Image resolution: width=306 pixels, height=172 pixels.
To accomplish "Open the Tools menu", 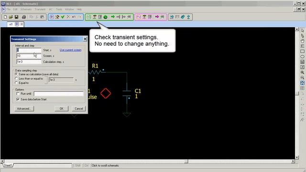I will click(x=59, y=10).
